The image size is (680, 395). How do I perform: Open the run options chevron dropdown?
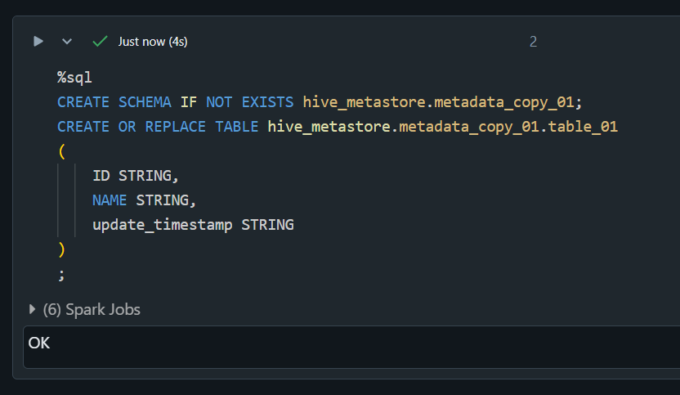(67, 41)
